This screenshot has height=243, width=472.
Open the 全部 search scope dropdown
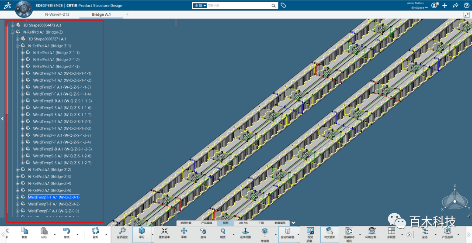[199, 6]
